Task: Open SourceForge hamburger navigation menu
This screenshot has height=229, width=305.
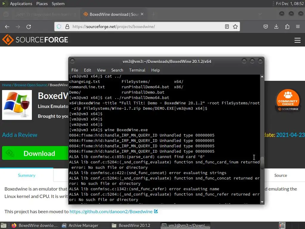Action: [298, 40]
